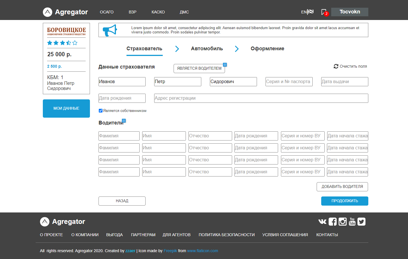The width and height of the screenshot is (408, 259).
Task: Click the star rating under Боровицкое
Action: [62, 43]
